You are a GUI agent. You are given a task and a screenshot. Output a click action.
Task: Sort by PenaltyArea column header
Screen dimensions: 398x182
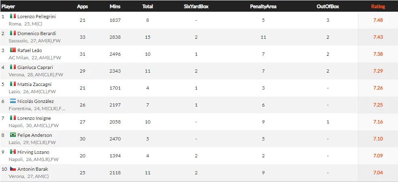click(263, 6)
